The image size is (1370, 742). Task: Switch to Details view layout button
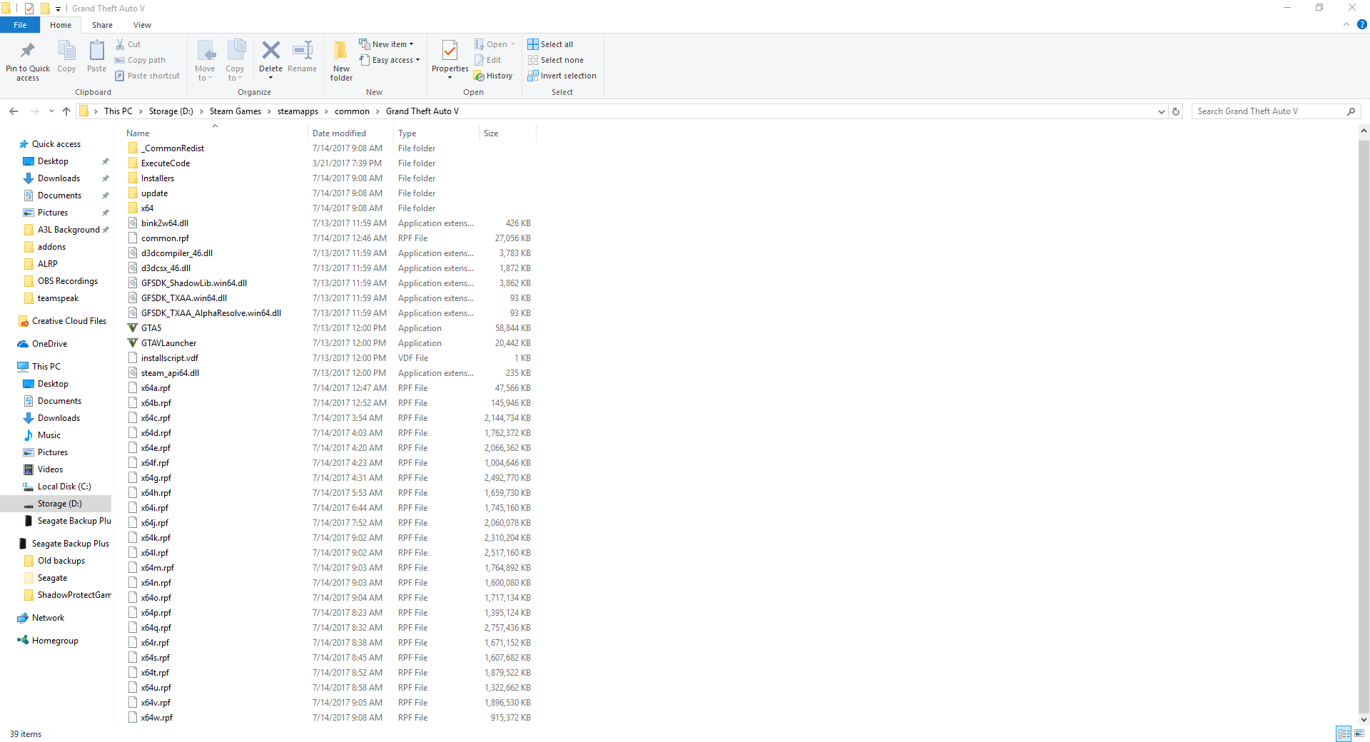1344,733
